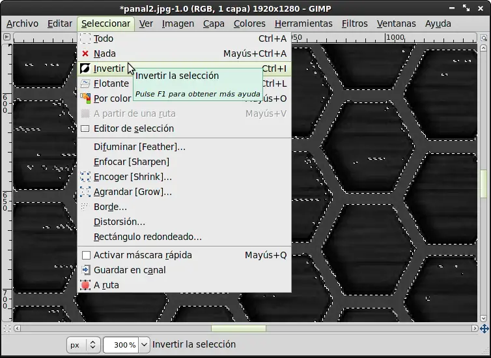This screenshot has height=358, width=491.
Task: Close the Seleccionar menu by clicking its title
Action: click(106, 24)
